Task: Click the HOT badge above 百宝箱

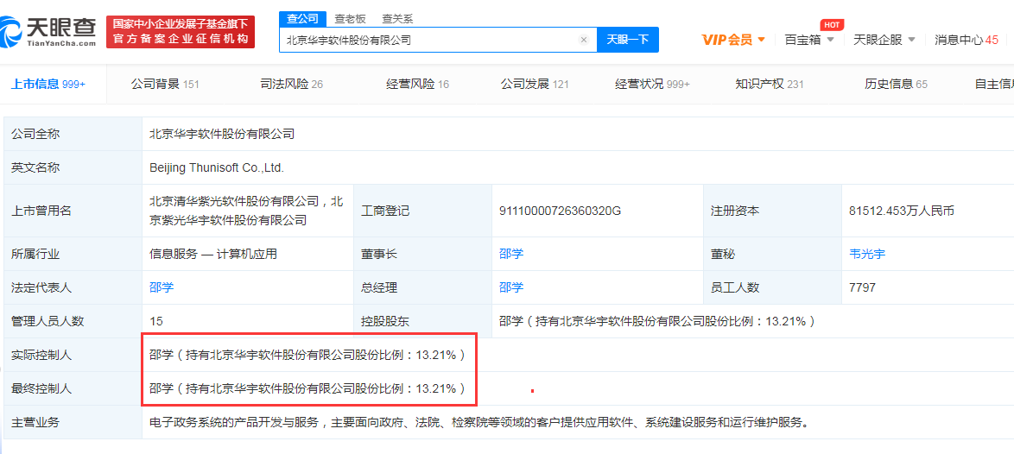Action: [831, 24]
